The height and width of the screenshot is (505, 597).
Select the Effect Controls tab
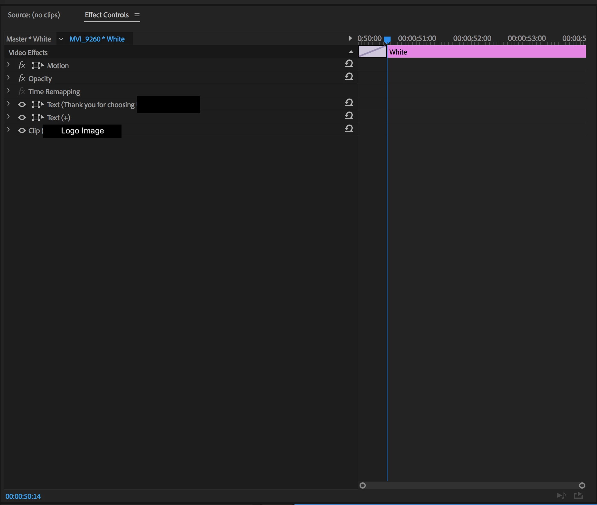pos(107,15)
